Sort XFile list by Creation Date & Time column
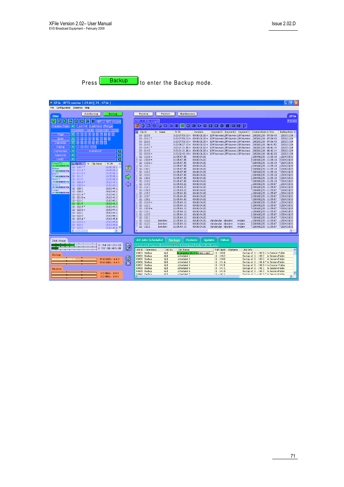Screen dimensions: 344x487 point(265,132)
